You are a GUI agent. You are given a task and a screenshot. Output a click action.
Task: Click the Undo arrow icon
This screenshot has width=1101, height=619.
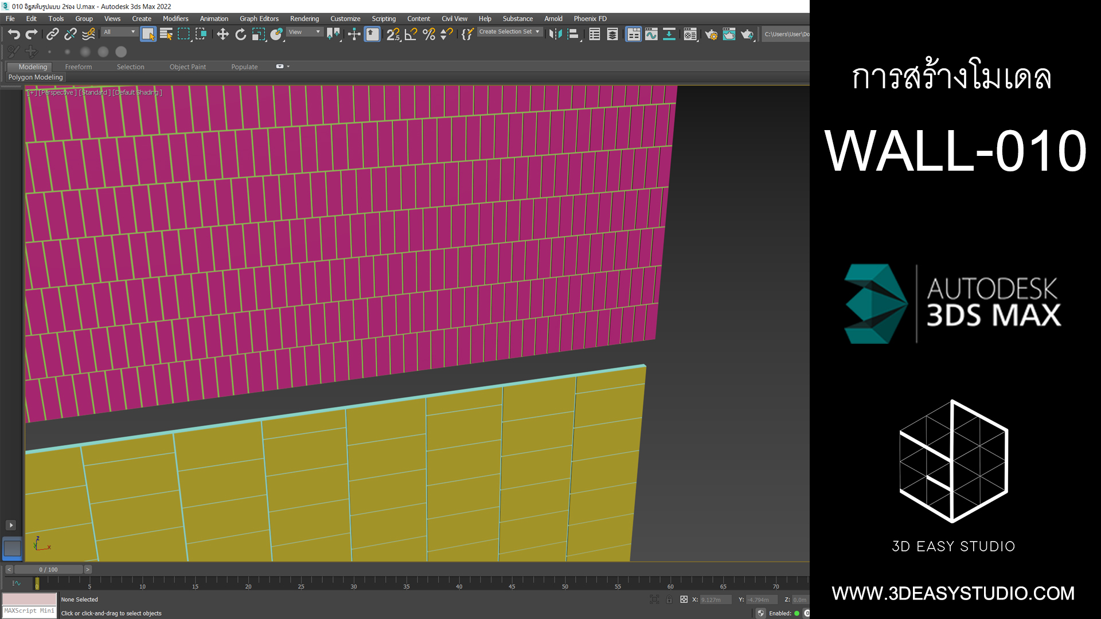(x=14, y=34)
